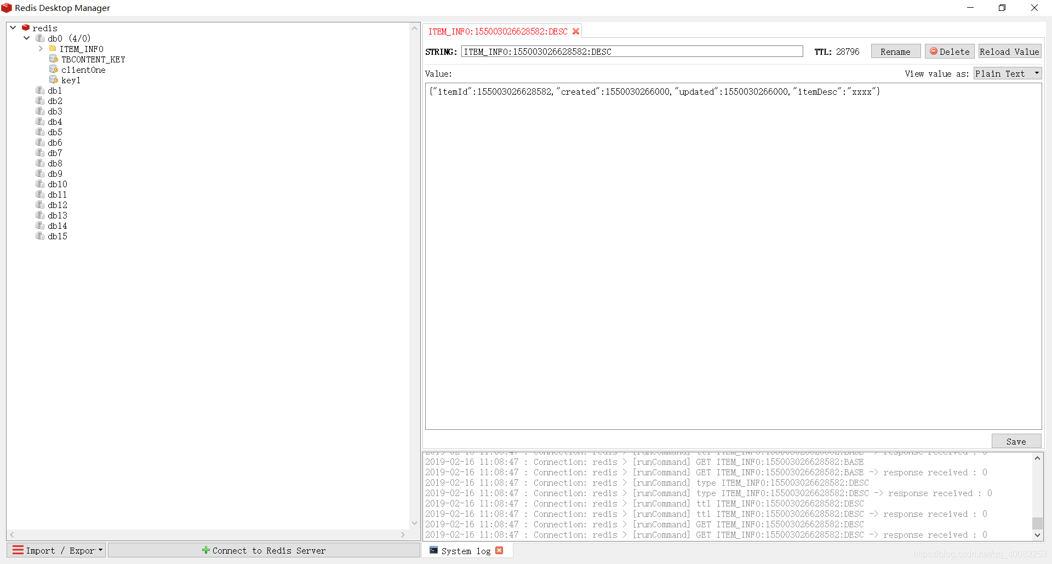
Task: Click the db0 database icon
Action: coord(40,38)
